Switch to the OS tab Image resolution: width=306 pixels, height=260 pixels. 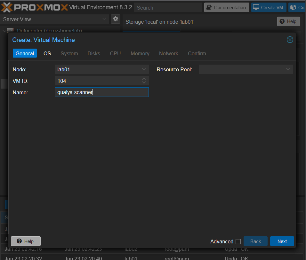[x=47, y=53]
